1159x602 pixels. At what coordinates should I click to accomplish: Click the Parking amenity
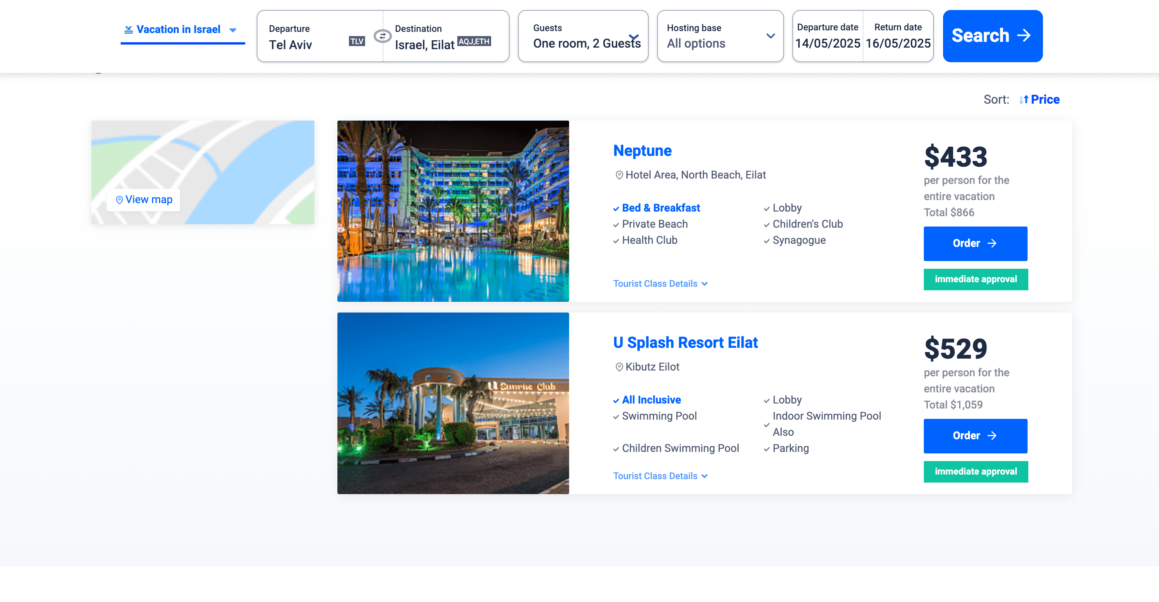point(790,449)
